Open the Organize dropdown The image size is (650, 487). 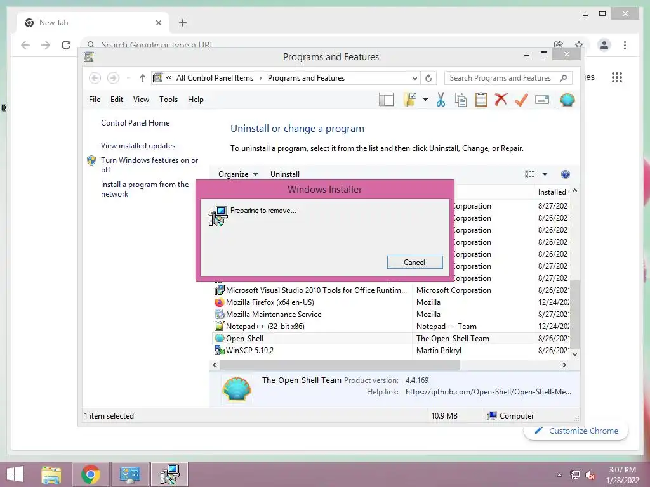pyautogui.click(x=238, y=174)
